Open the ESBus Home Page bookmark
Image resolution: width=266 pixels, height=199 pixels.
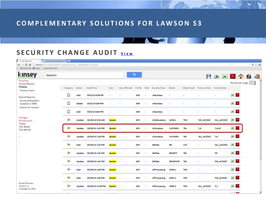pos(24,68)
